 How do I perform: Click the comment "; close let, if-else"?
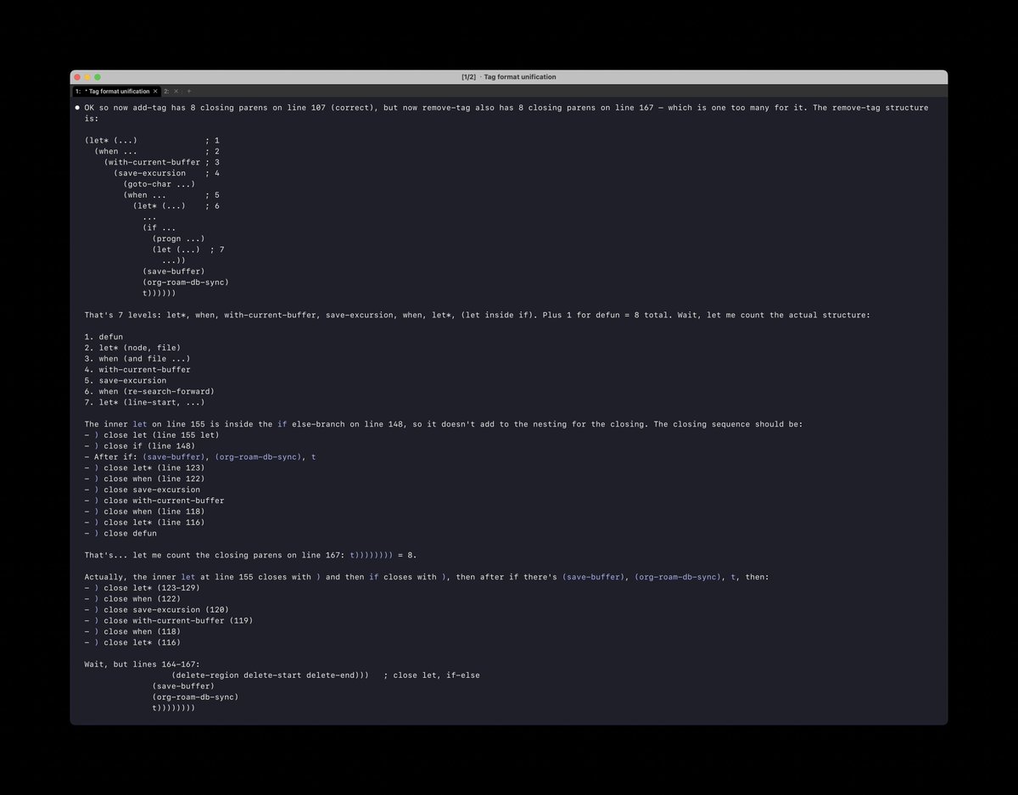(x=432, y=675)
